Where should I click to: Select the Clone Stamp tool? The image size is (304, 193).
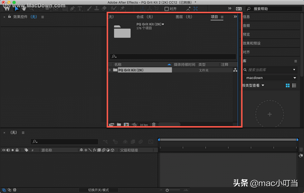click(96, 9)
